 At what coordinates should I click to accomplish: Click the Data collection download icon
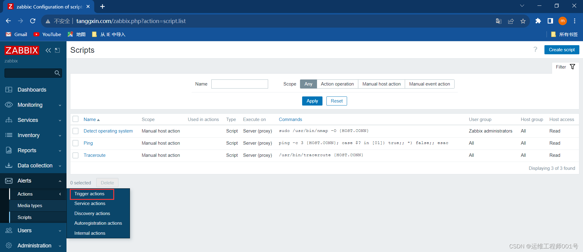coord(9,166)
